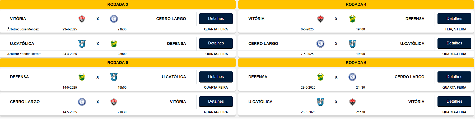Click Cerro Largo crest in Rodada 5
Screen dimensions: 475x119
tap(82, 102)
